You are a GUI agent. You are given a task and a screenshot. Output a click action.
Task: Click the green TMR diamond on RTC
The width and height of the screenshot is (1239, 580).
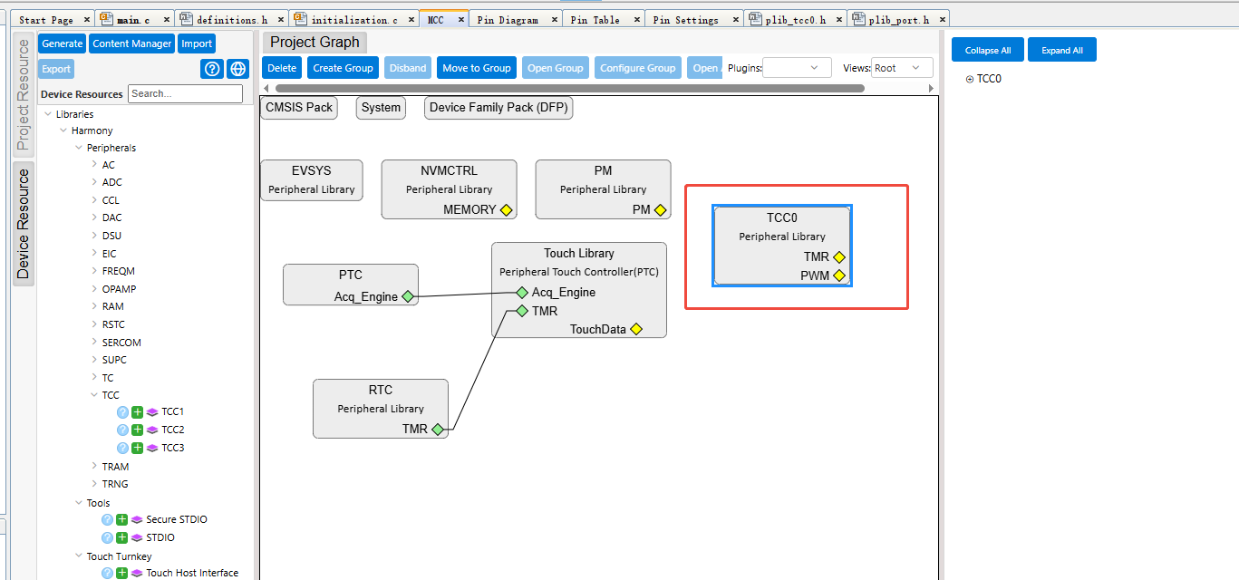tap(438, 430)
